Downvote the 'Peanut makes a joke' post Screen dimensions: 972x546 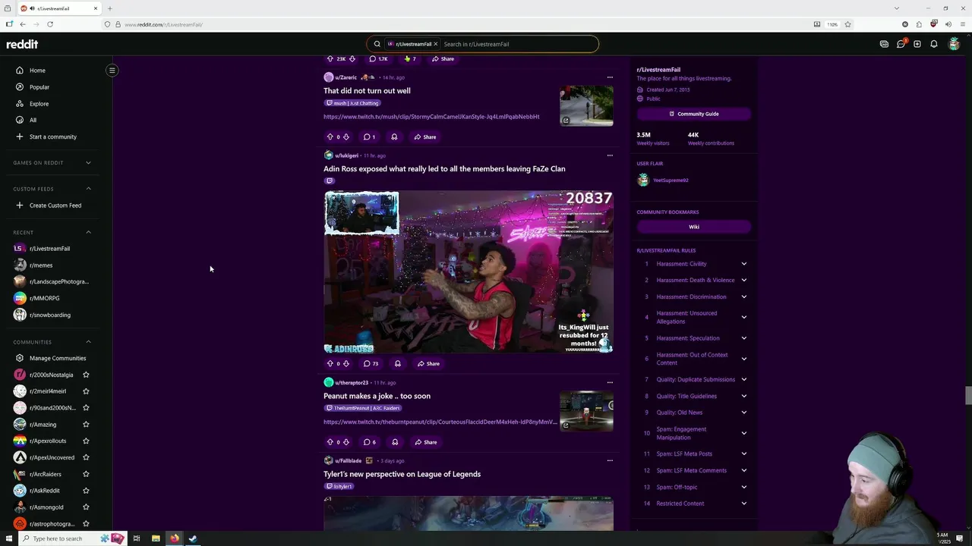pyautogui.click(x=346, y=442)
